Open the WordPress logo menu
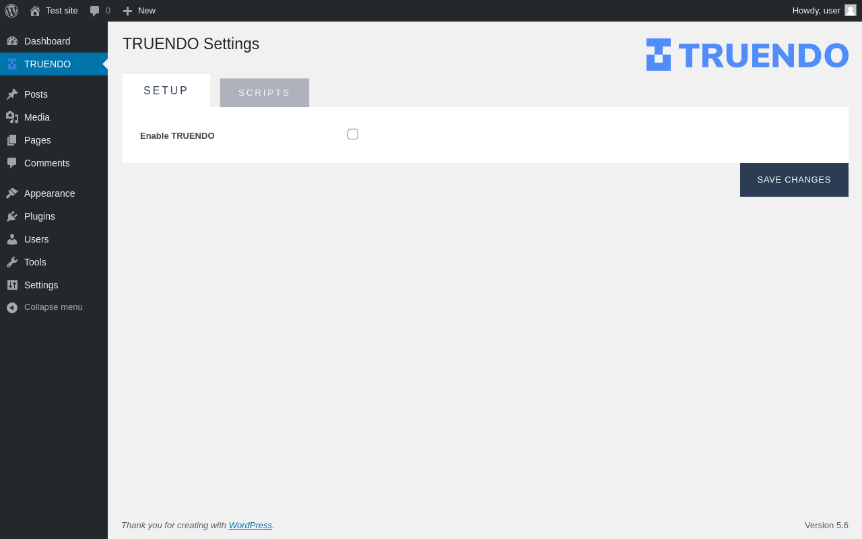This screenshot has width=862, height=539. pos(11,11)
